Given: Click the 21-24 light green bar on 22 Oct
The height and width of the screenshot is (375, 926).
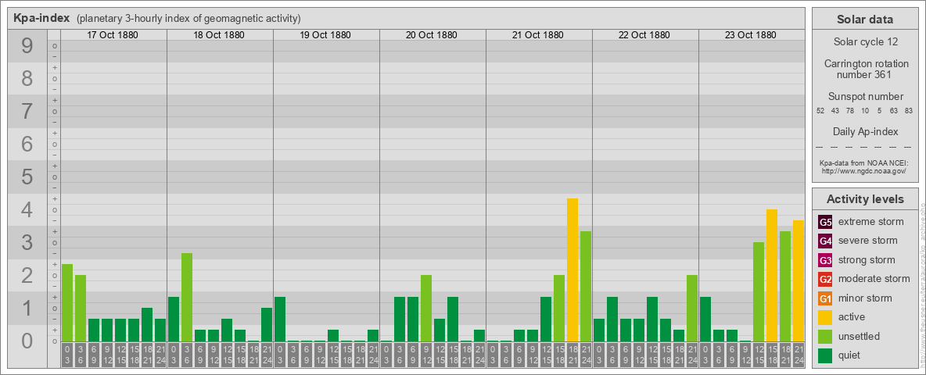Looking at the screenshot, I should [692, 309].
